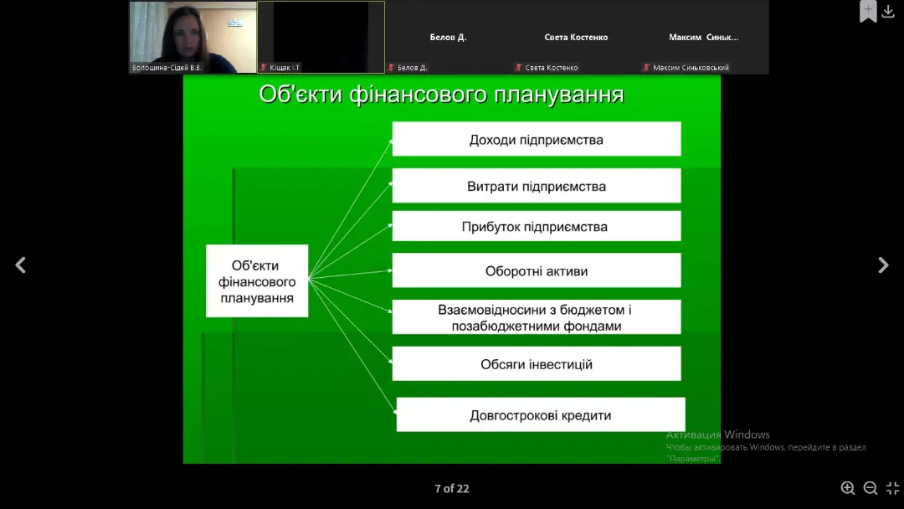Click the 'Оборотні активи' box on slide
Screen dimensions: 904x509
pos(536,270)
